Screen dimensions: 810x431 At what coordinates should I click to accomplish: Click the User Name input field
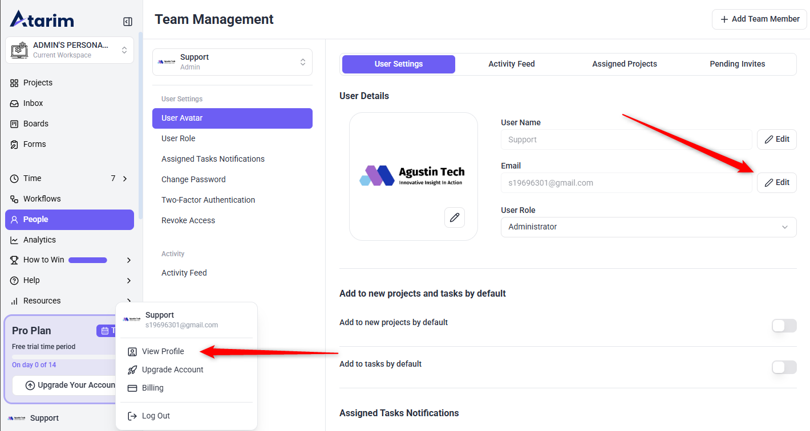[x=626, y=139]
